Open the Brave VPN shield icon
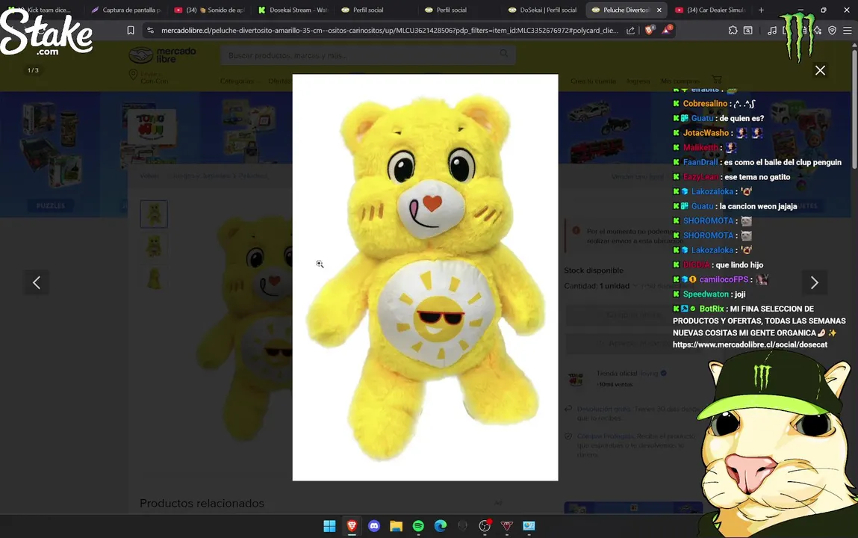This screenshot has height=538, width=858. click(832, 31)
